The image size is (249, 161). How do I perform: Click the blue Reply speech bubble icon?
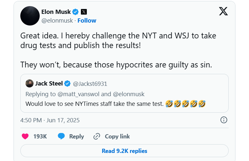coord(61,136)
